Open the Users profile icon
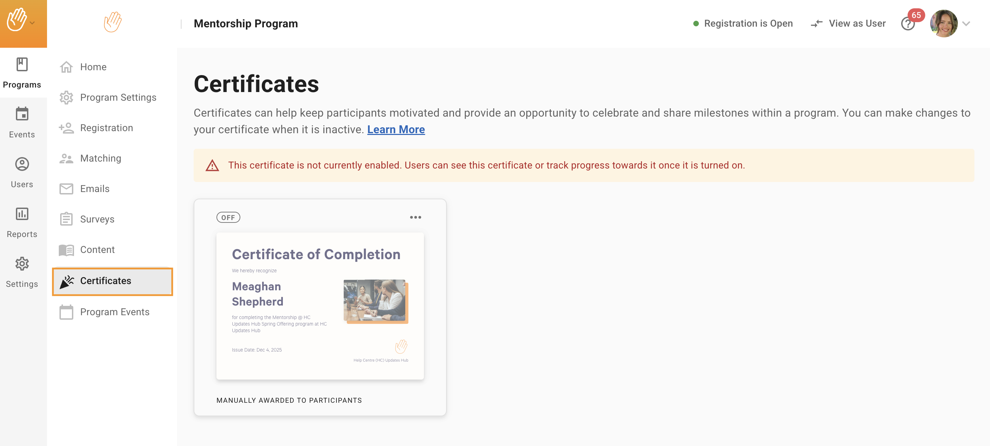This screenshot has height=446, width=990. (x=22, y=164)
